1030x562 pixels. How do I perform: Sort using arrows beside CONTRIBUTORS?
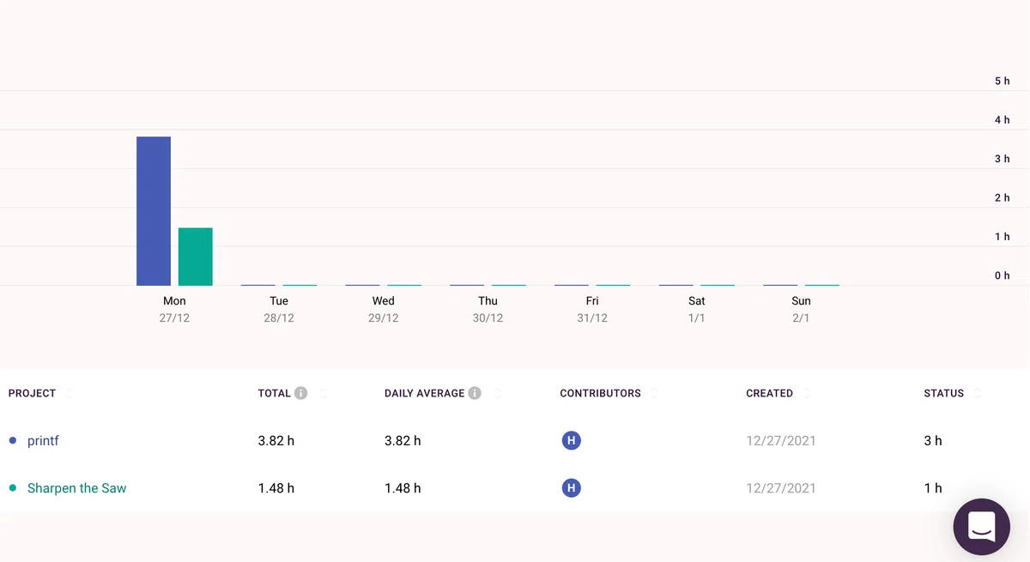[654, 393]
